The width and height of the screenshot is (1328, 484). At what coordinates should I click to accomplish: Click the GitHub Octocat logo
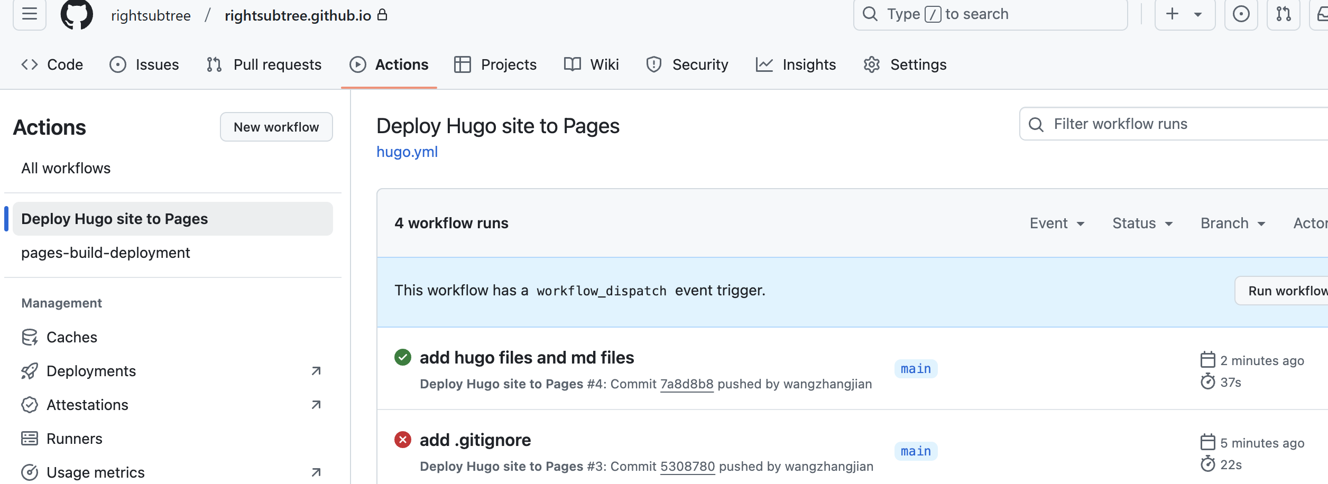click(x=77, y=14)
